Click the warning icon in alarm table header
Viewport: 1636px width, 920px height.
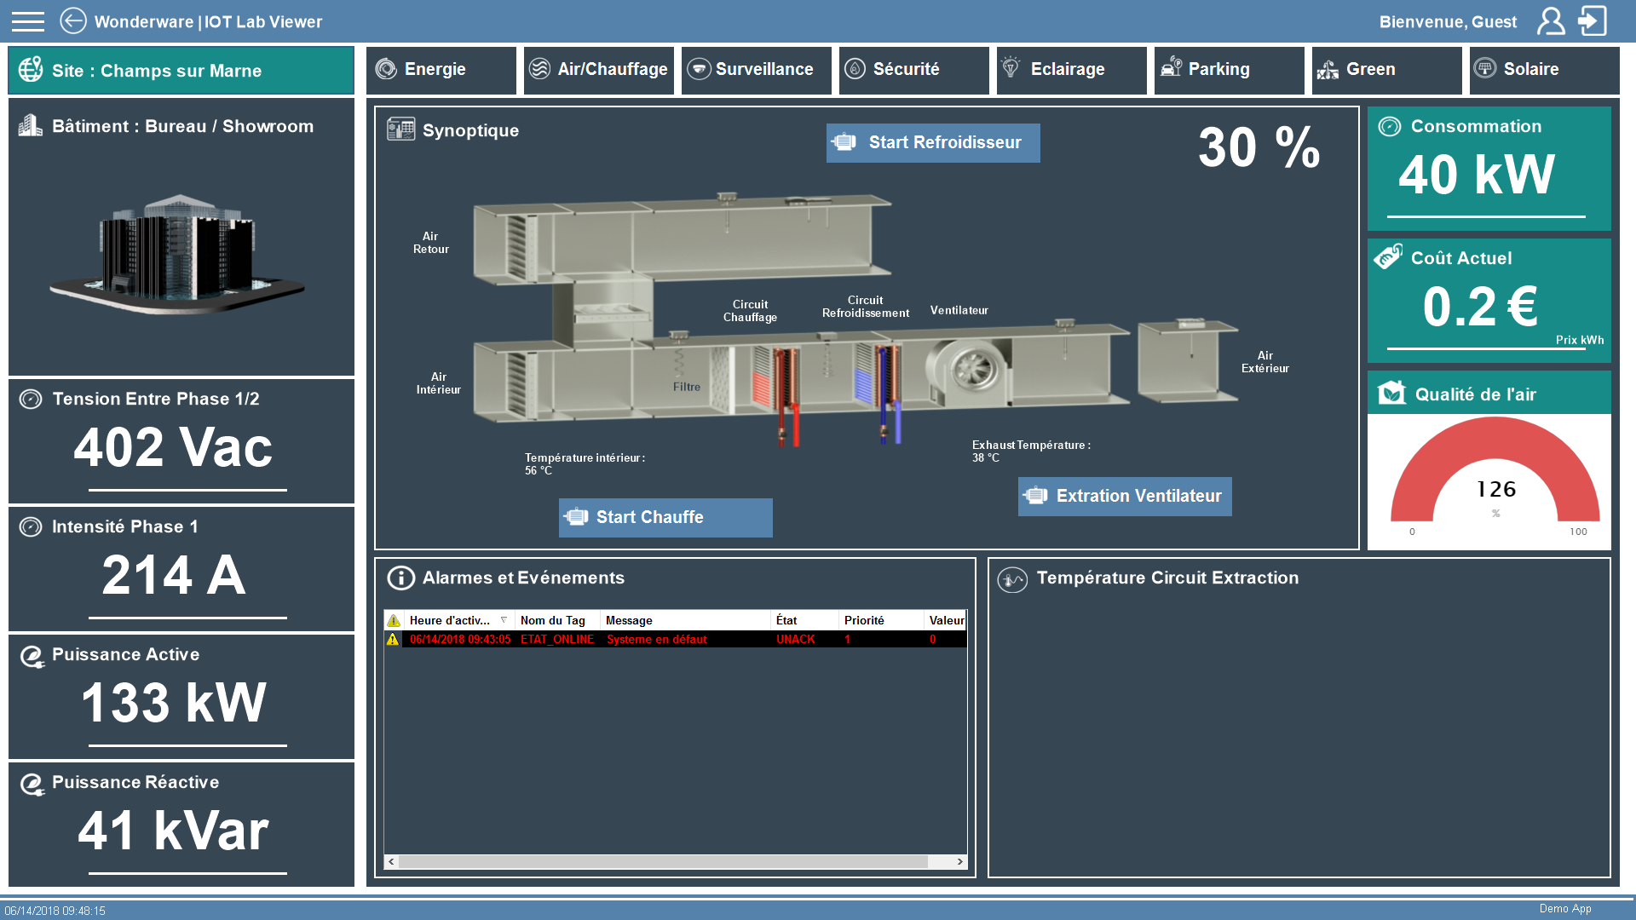tap(394, 620)
